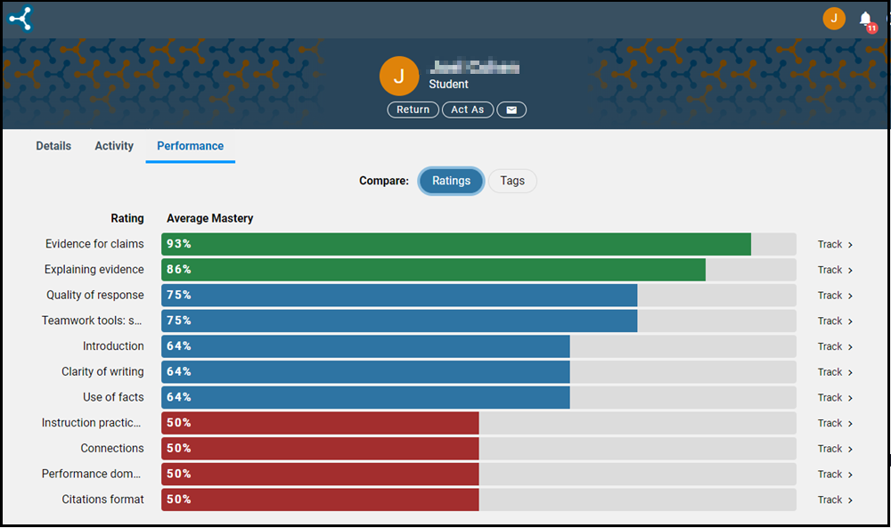The height and width of the screenshot is (528, 891).
Task: Click the envelope email button for the student
Action: pos(511,110)
